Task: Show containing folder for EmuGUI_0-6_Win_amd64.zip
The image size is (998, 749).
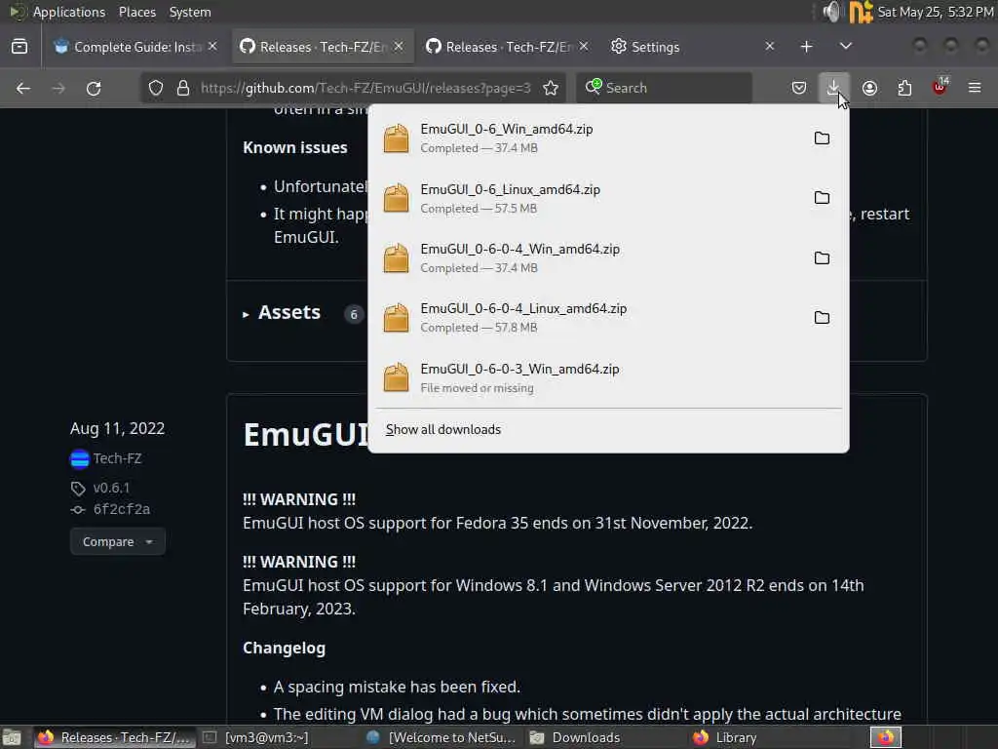Action: coord(822,138)
